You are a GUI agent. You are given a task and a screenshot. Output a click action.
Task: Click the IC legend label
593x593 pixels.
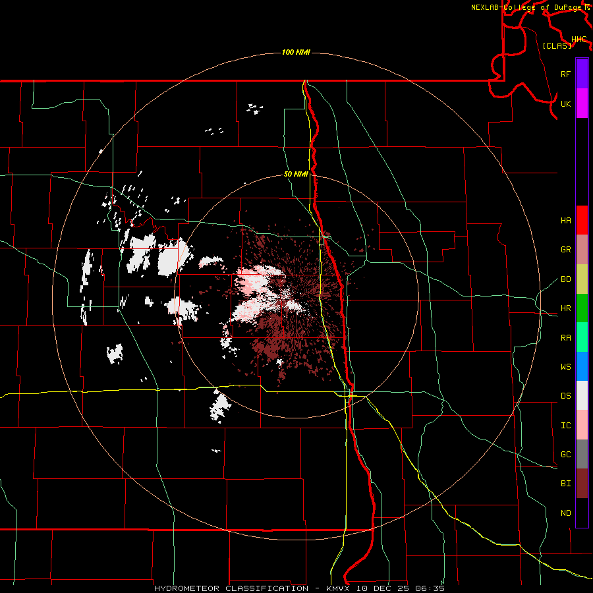coord(565,426)
